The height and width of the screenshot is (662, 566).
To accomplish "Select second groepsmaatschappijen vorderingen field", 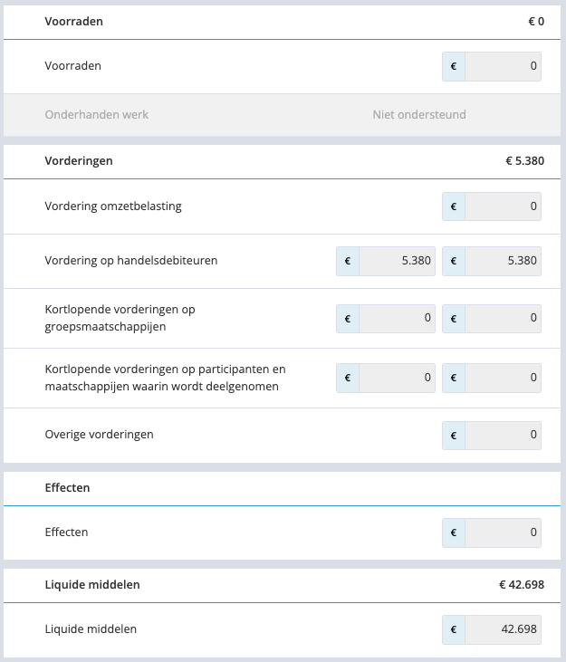I will pyautogui.click(x=503, y=319).
